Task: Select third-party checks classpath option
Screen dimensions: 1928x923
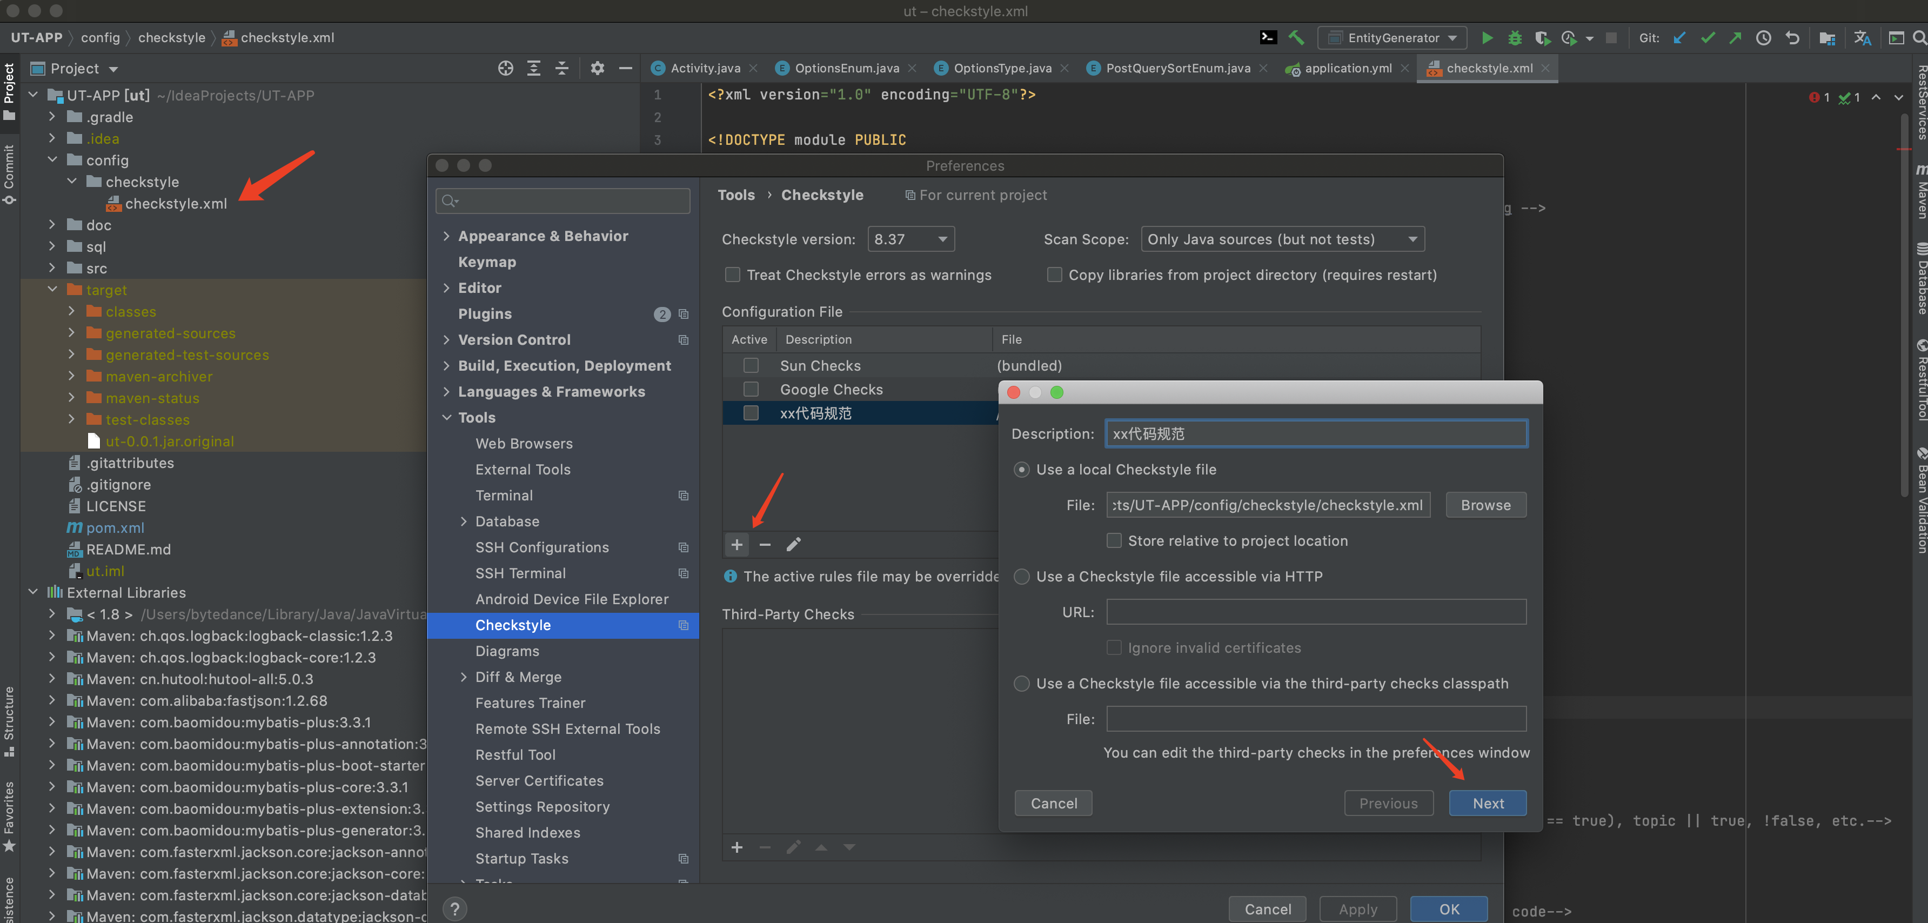Action: tap(1022, 684)
